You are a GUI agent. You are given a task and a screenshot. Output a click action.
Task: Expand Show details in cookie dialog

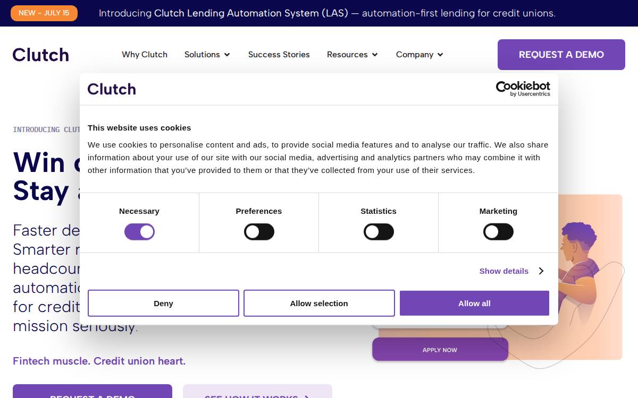(x=511, y=271)
